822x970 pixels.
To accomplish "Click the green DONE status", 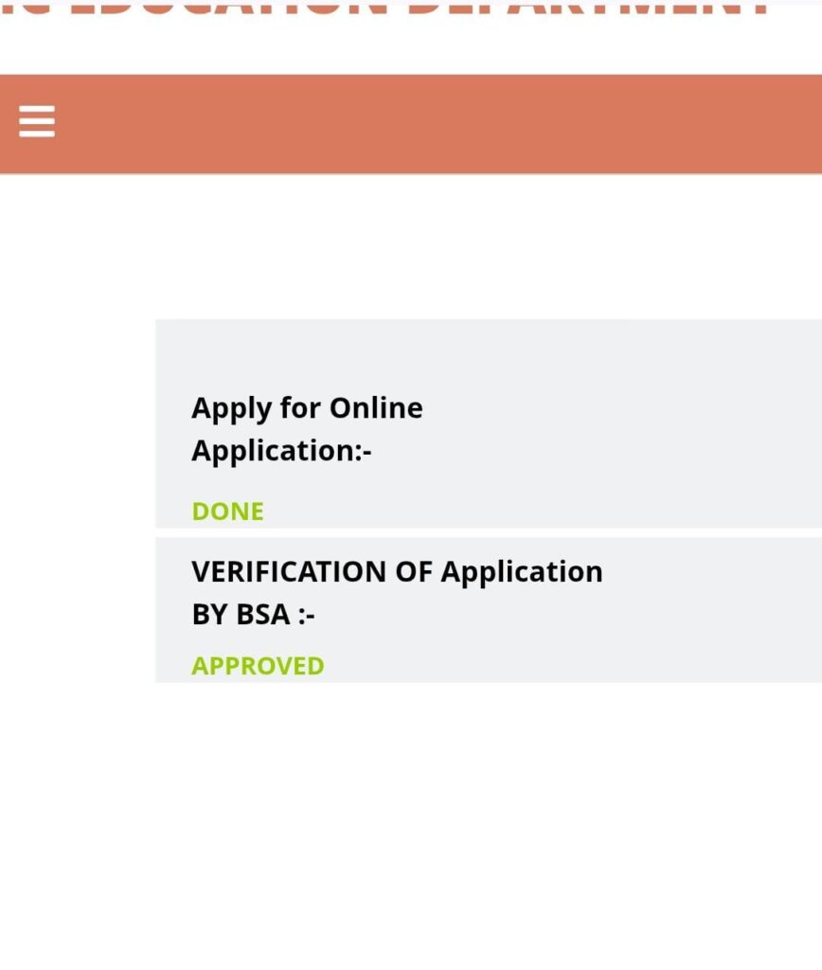I will pyautogui.click(x=227, y=512).
